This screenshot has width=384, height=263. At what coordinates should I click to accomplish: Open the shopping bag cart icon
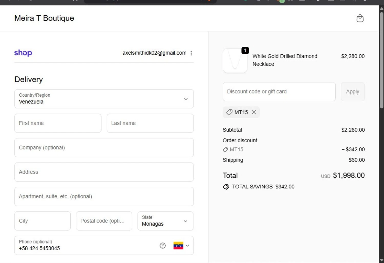[x=360, y=18]
